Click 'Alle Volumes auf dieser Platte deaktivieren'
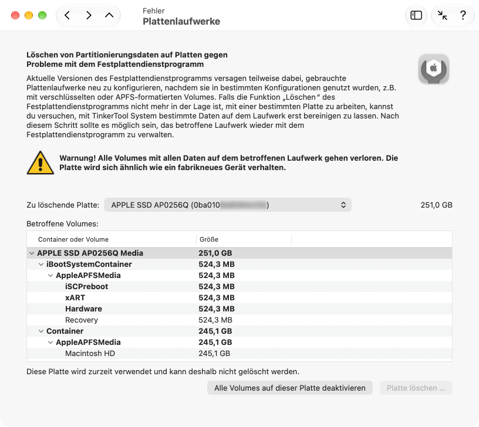The width and height of the screenshot is (479, 427). click(289, 388)
